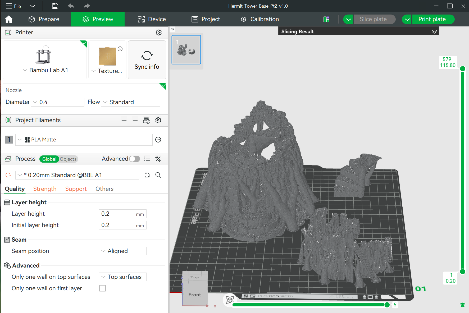Open the Seam position dropdown

[123, 251]
